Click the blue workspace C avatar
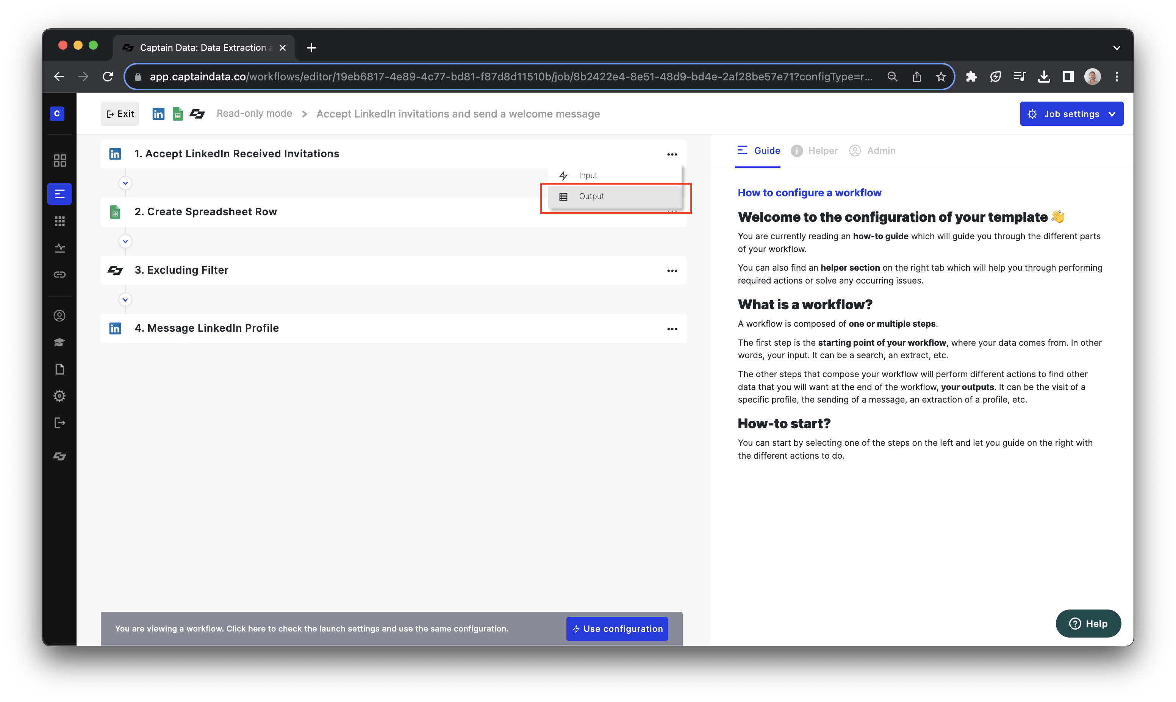 click(57, 114)
